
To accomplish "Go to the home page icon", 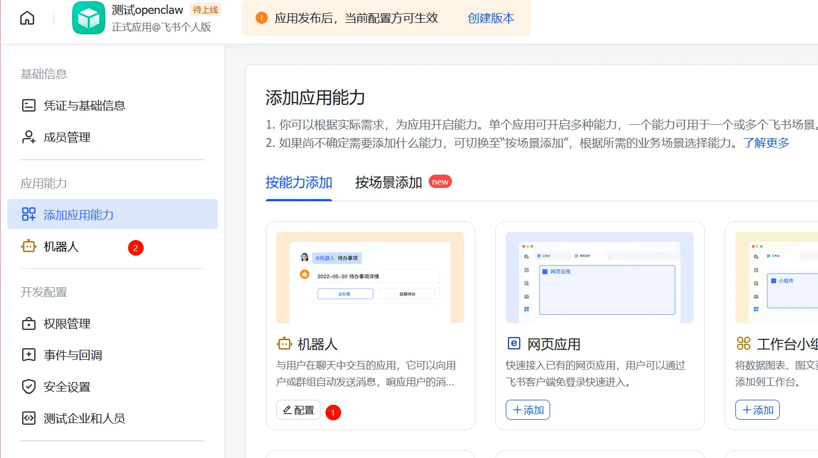I will tap(27, 18).
